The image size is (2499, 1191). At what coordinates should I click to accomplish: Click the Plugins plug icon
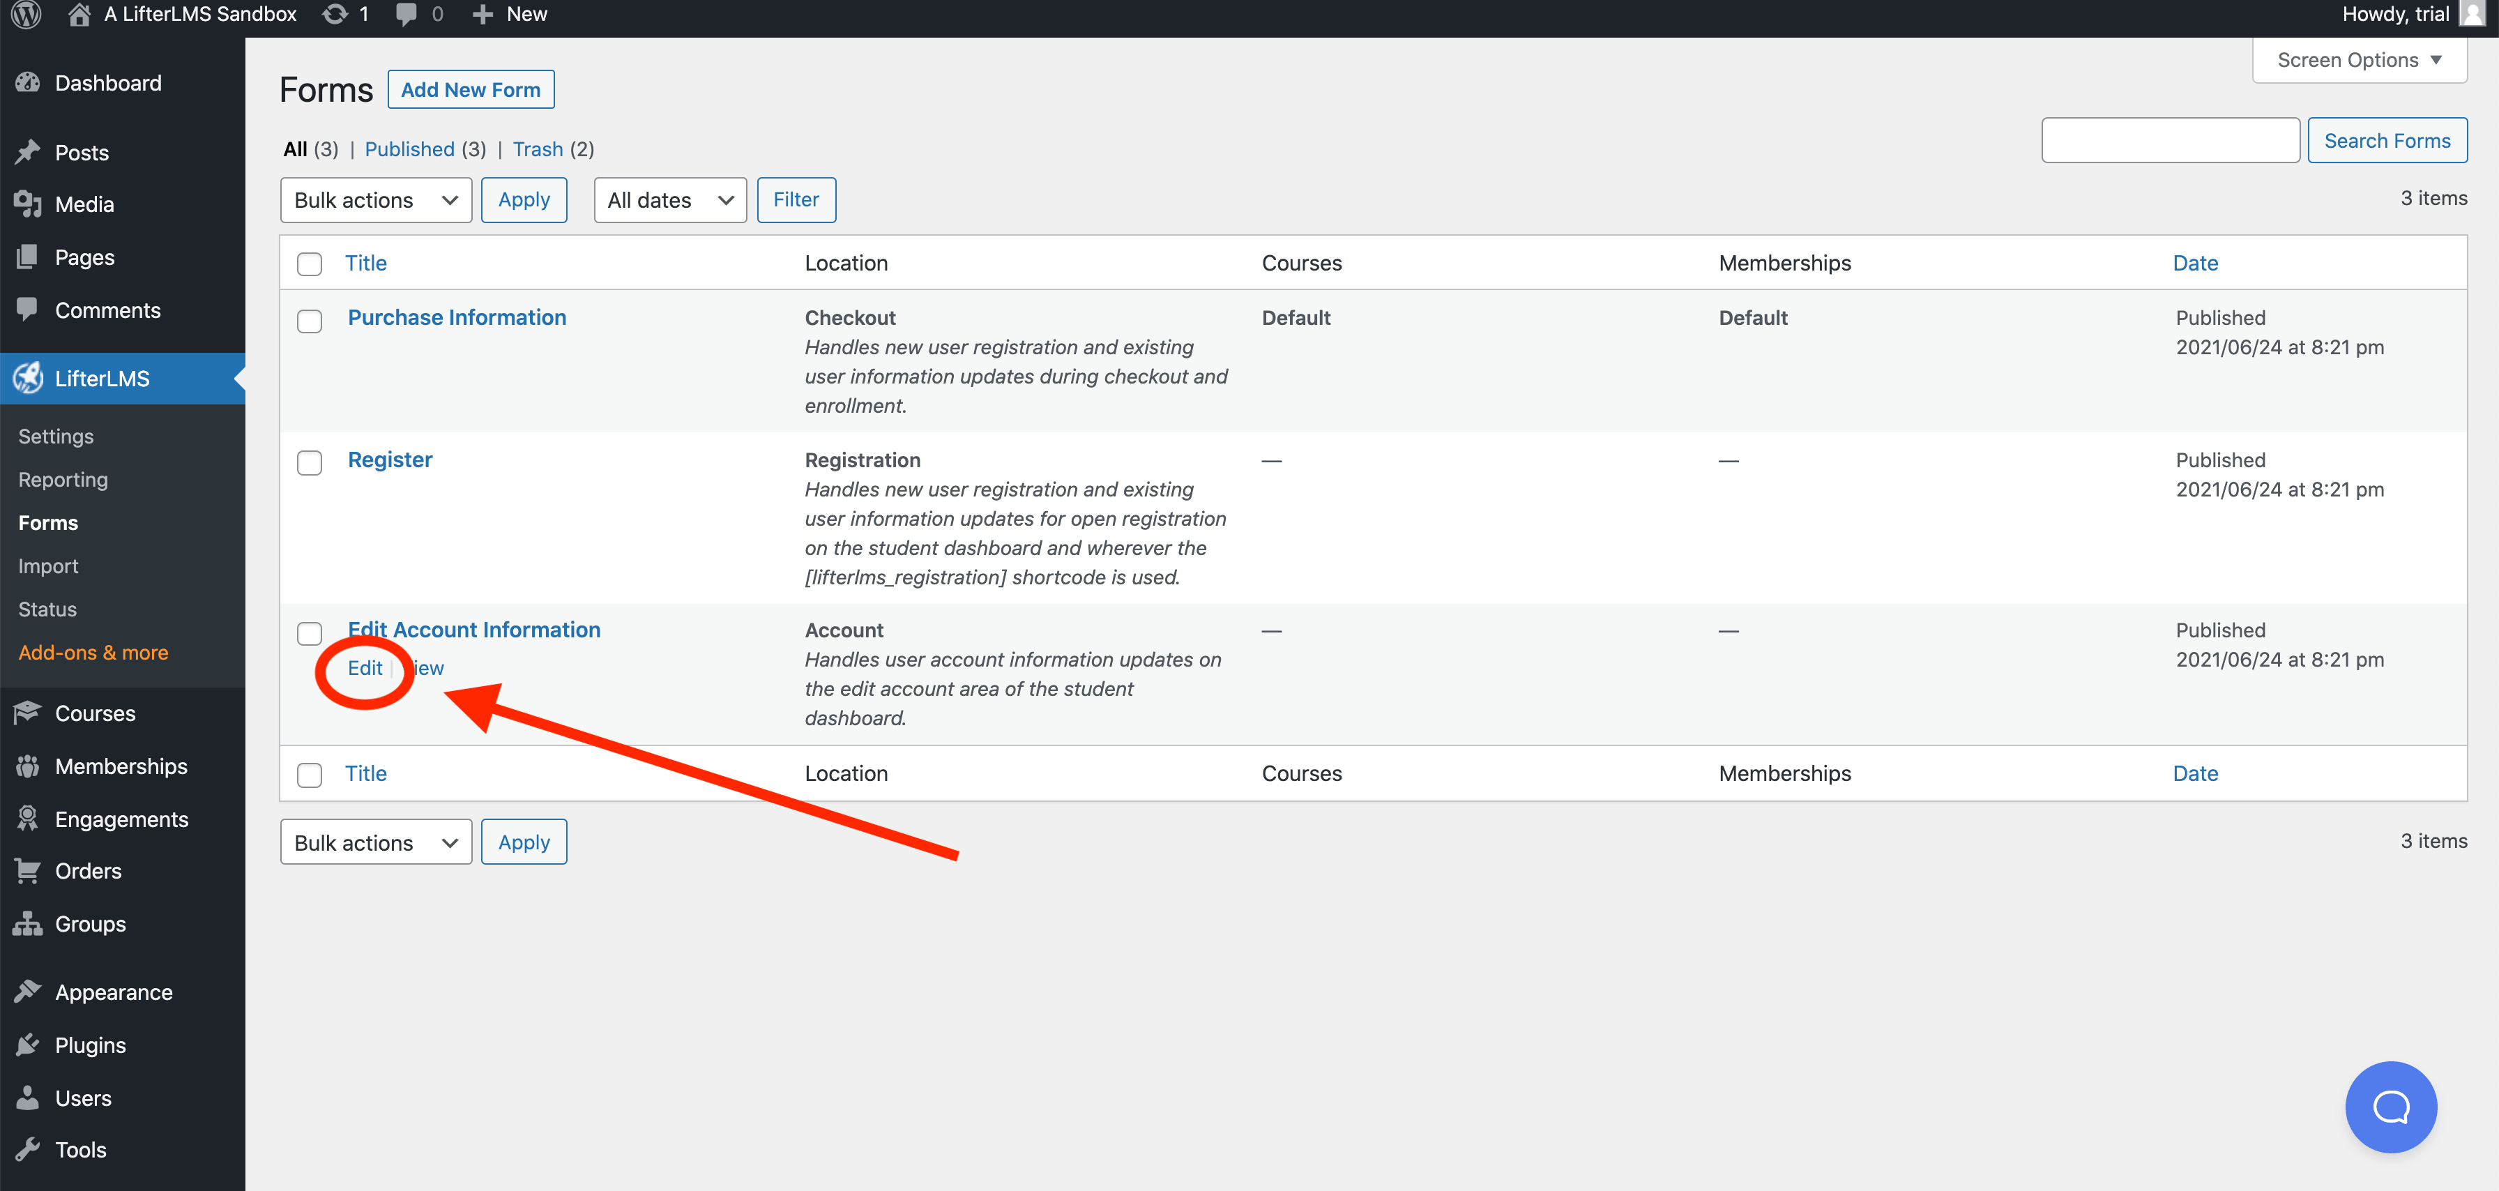pyautogui.click(x=28, y=1045)
